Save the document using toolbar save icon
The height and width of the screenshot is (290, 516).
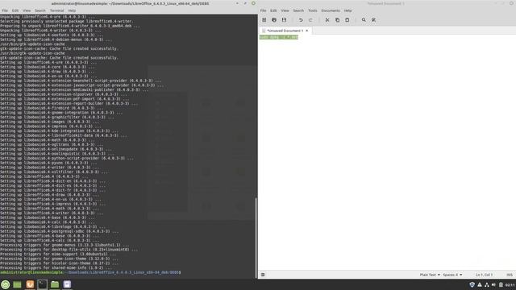point(284,20)
